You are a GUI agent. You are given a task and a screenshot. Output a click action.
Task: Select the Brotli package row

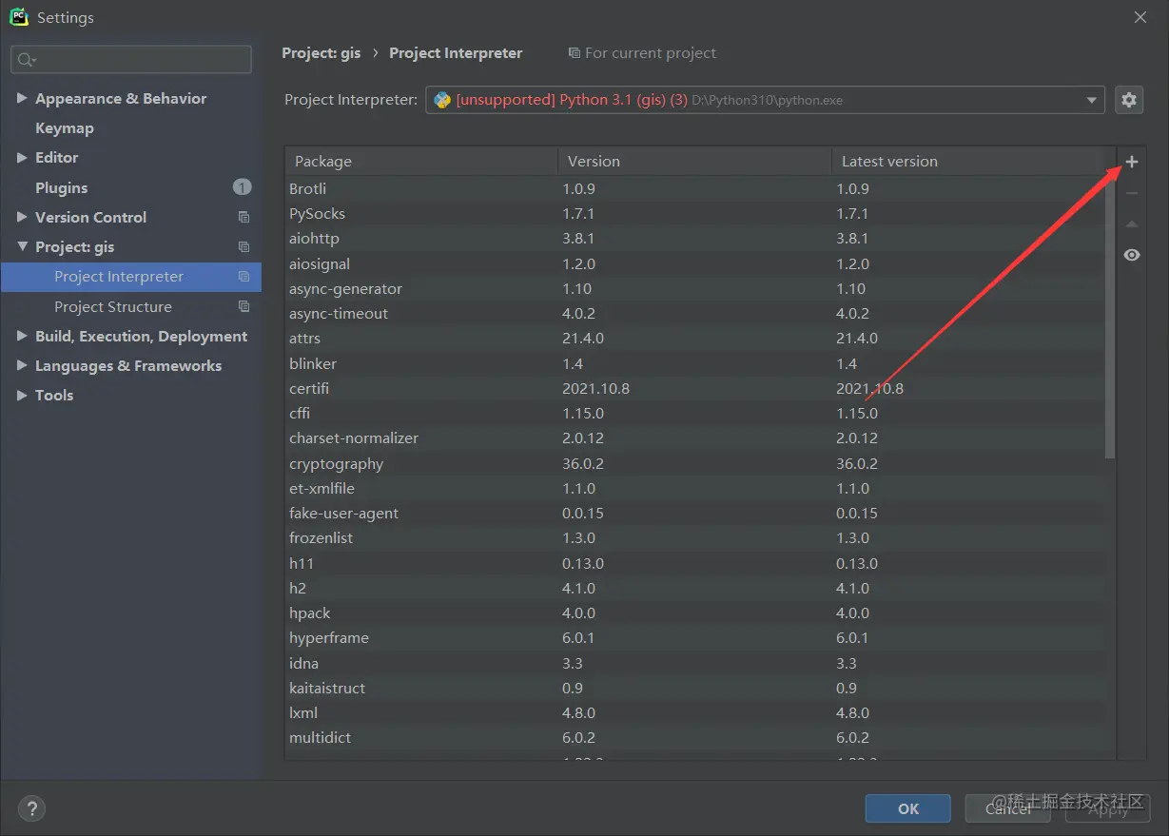(694, 188)
